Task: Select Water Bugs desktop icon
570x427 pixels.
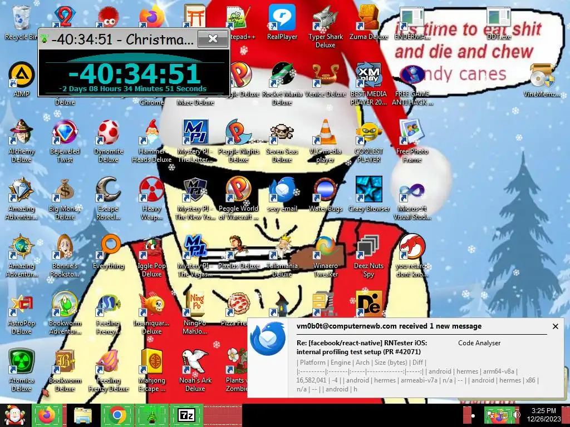Action: pos(325,190)
